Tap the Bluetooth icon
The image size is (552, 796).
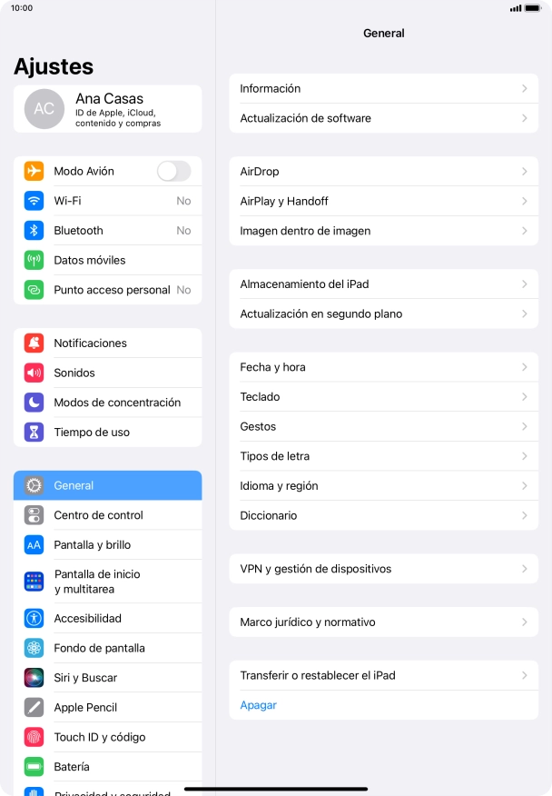tap(34, 231)
